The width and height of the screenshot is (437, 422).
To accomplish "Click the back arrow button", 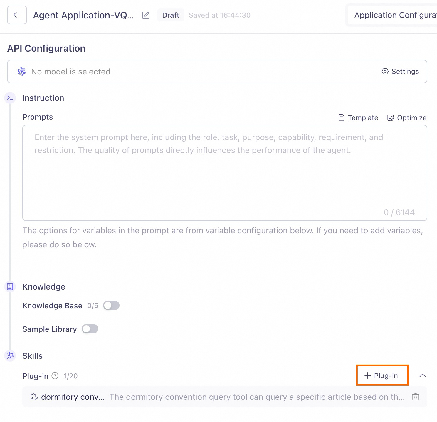I will point(17,15).
